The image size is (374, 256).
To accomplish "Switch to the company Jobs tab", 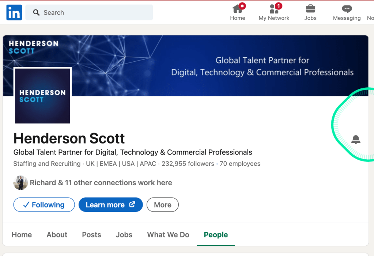I will (x=124, y=235).
